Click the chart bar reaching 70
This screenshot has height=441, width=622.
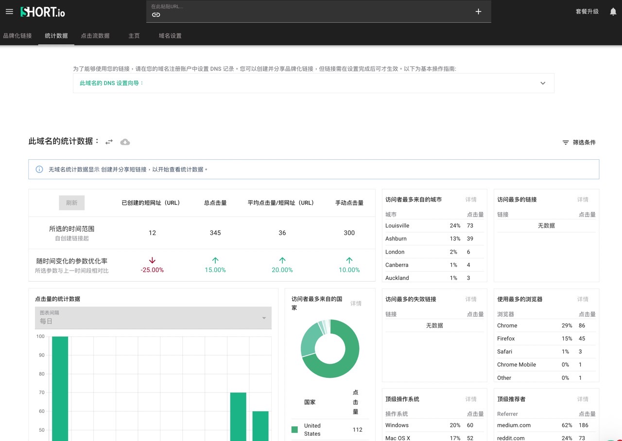238,417
